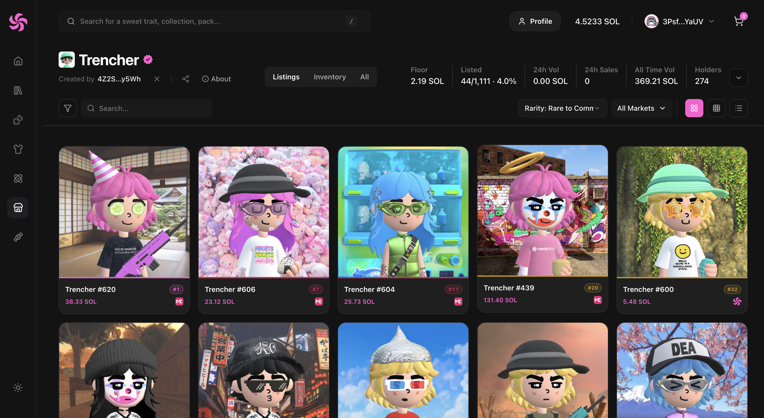
Task: Switch to the All tab
Action: pyautogui.click(x=365, y=77)
